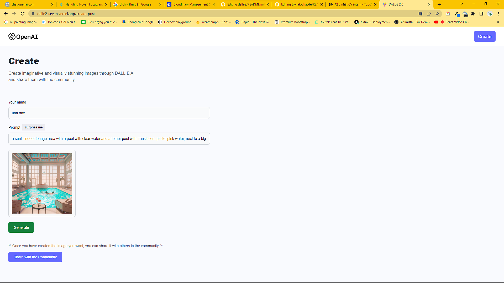Click the OpenAI logo in header
This screenshot has width=504, height=283.
[x=23, y=37]
